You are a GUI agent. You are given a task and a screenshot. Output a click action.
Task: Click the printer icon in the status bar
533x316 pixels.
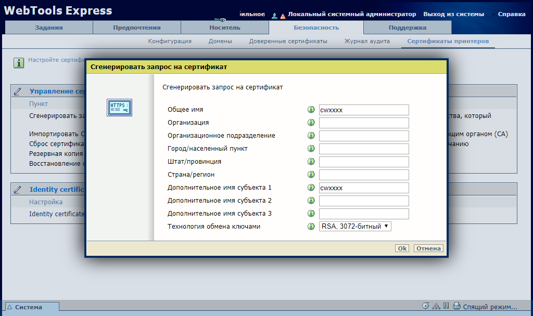(456, 306)
